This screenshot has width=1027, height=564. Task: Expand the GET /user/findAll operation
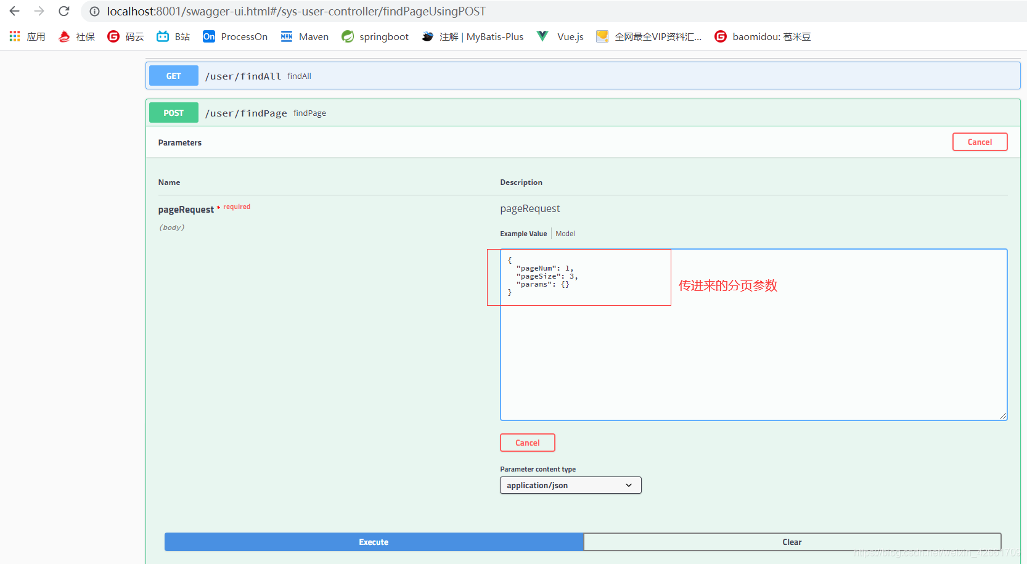coord(242,75)
